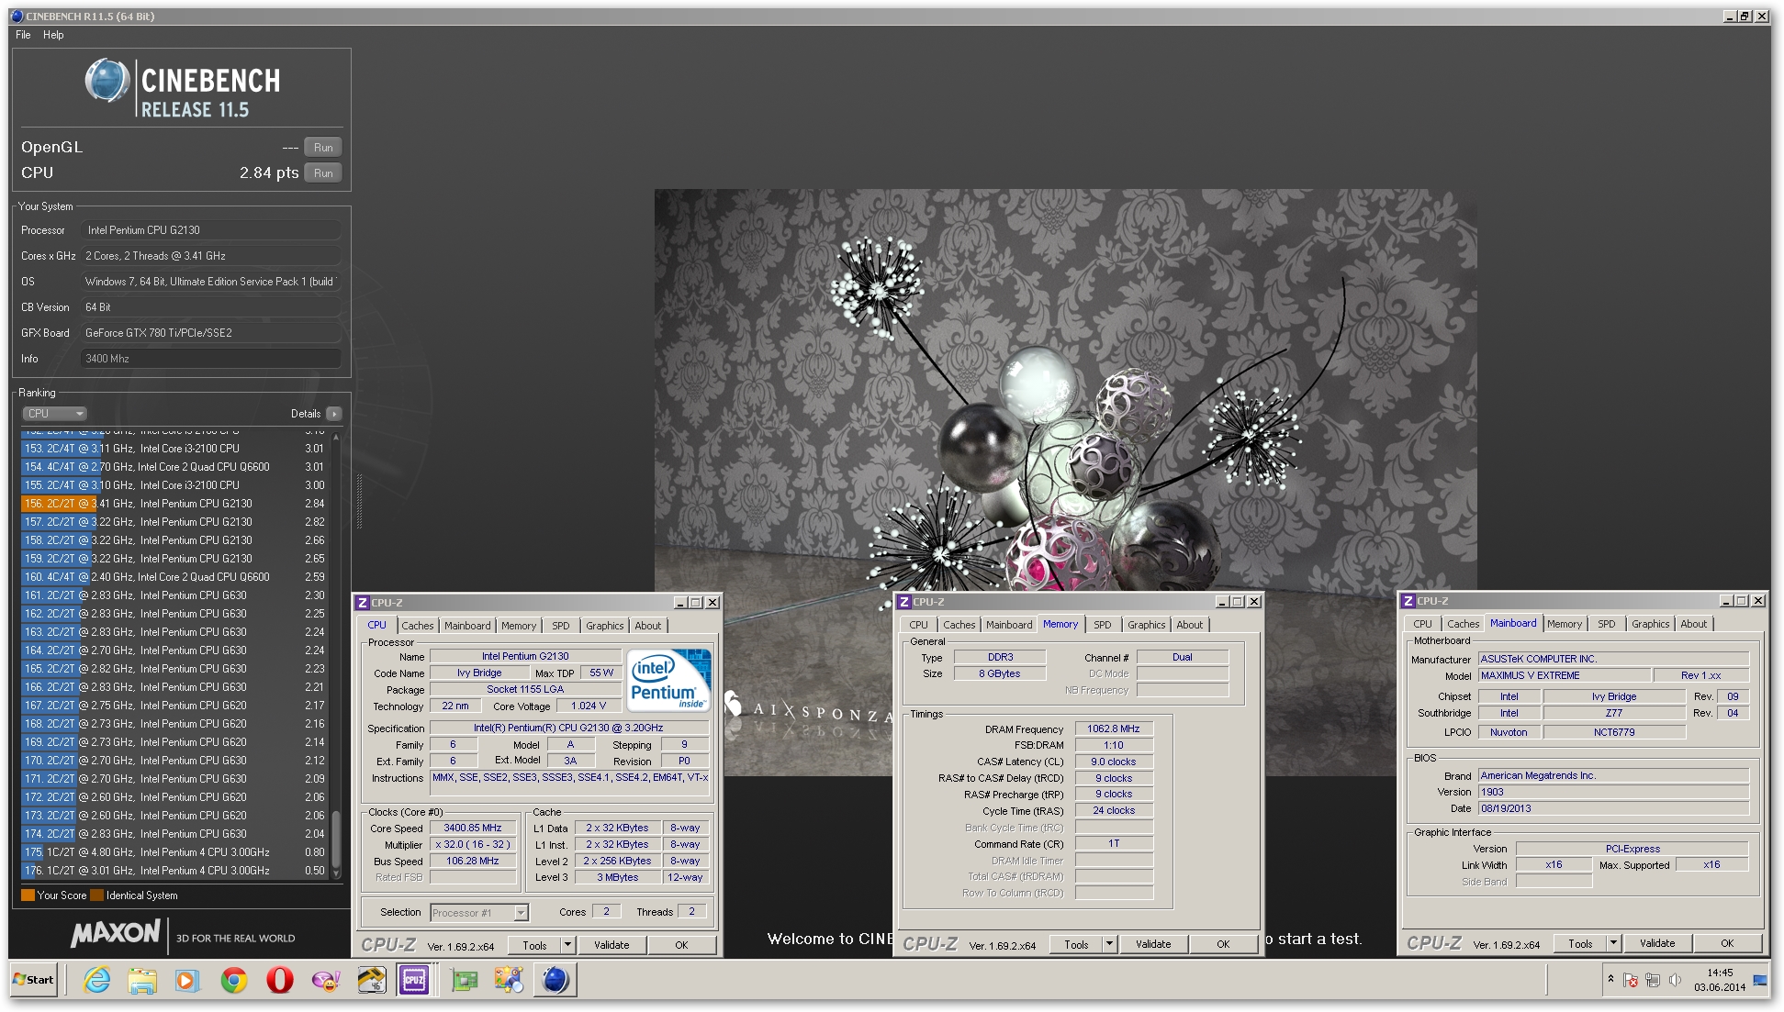The width and height of the screenshot is (1784, 1012).
Task: Click the Intel Pentium inside logo
Action: point(669,679)
